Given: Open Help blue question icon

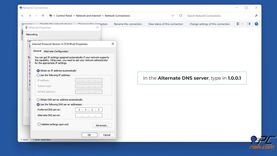Looking at the screenshot, I should click(256, 24).
